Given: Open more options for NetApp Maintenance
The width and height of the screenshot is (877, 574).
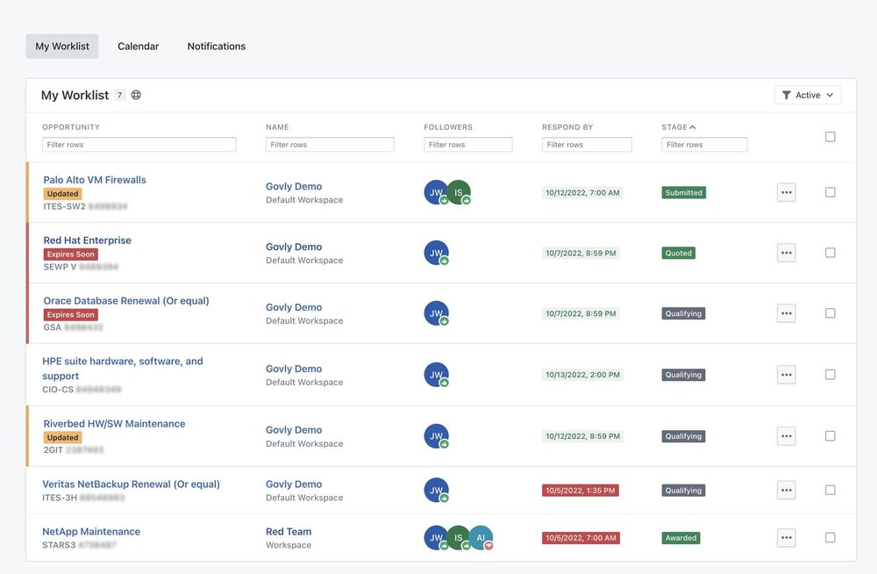Looking at the screenshot, I should point(786,538).
